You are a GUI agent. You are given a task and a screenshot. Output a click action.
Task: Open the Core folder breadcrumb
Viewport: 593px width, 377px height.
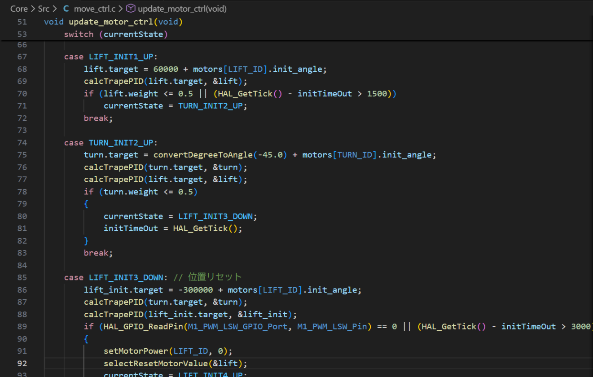point(19,9)
